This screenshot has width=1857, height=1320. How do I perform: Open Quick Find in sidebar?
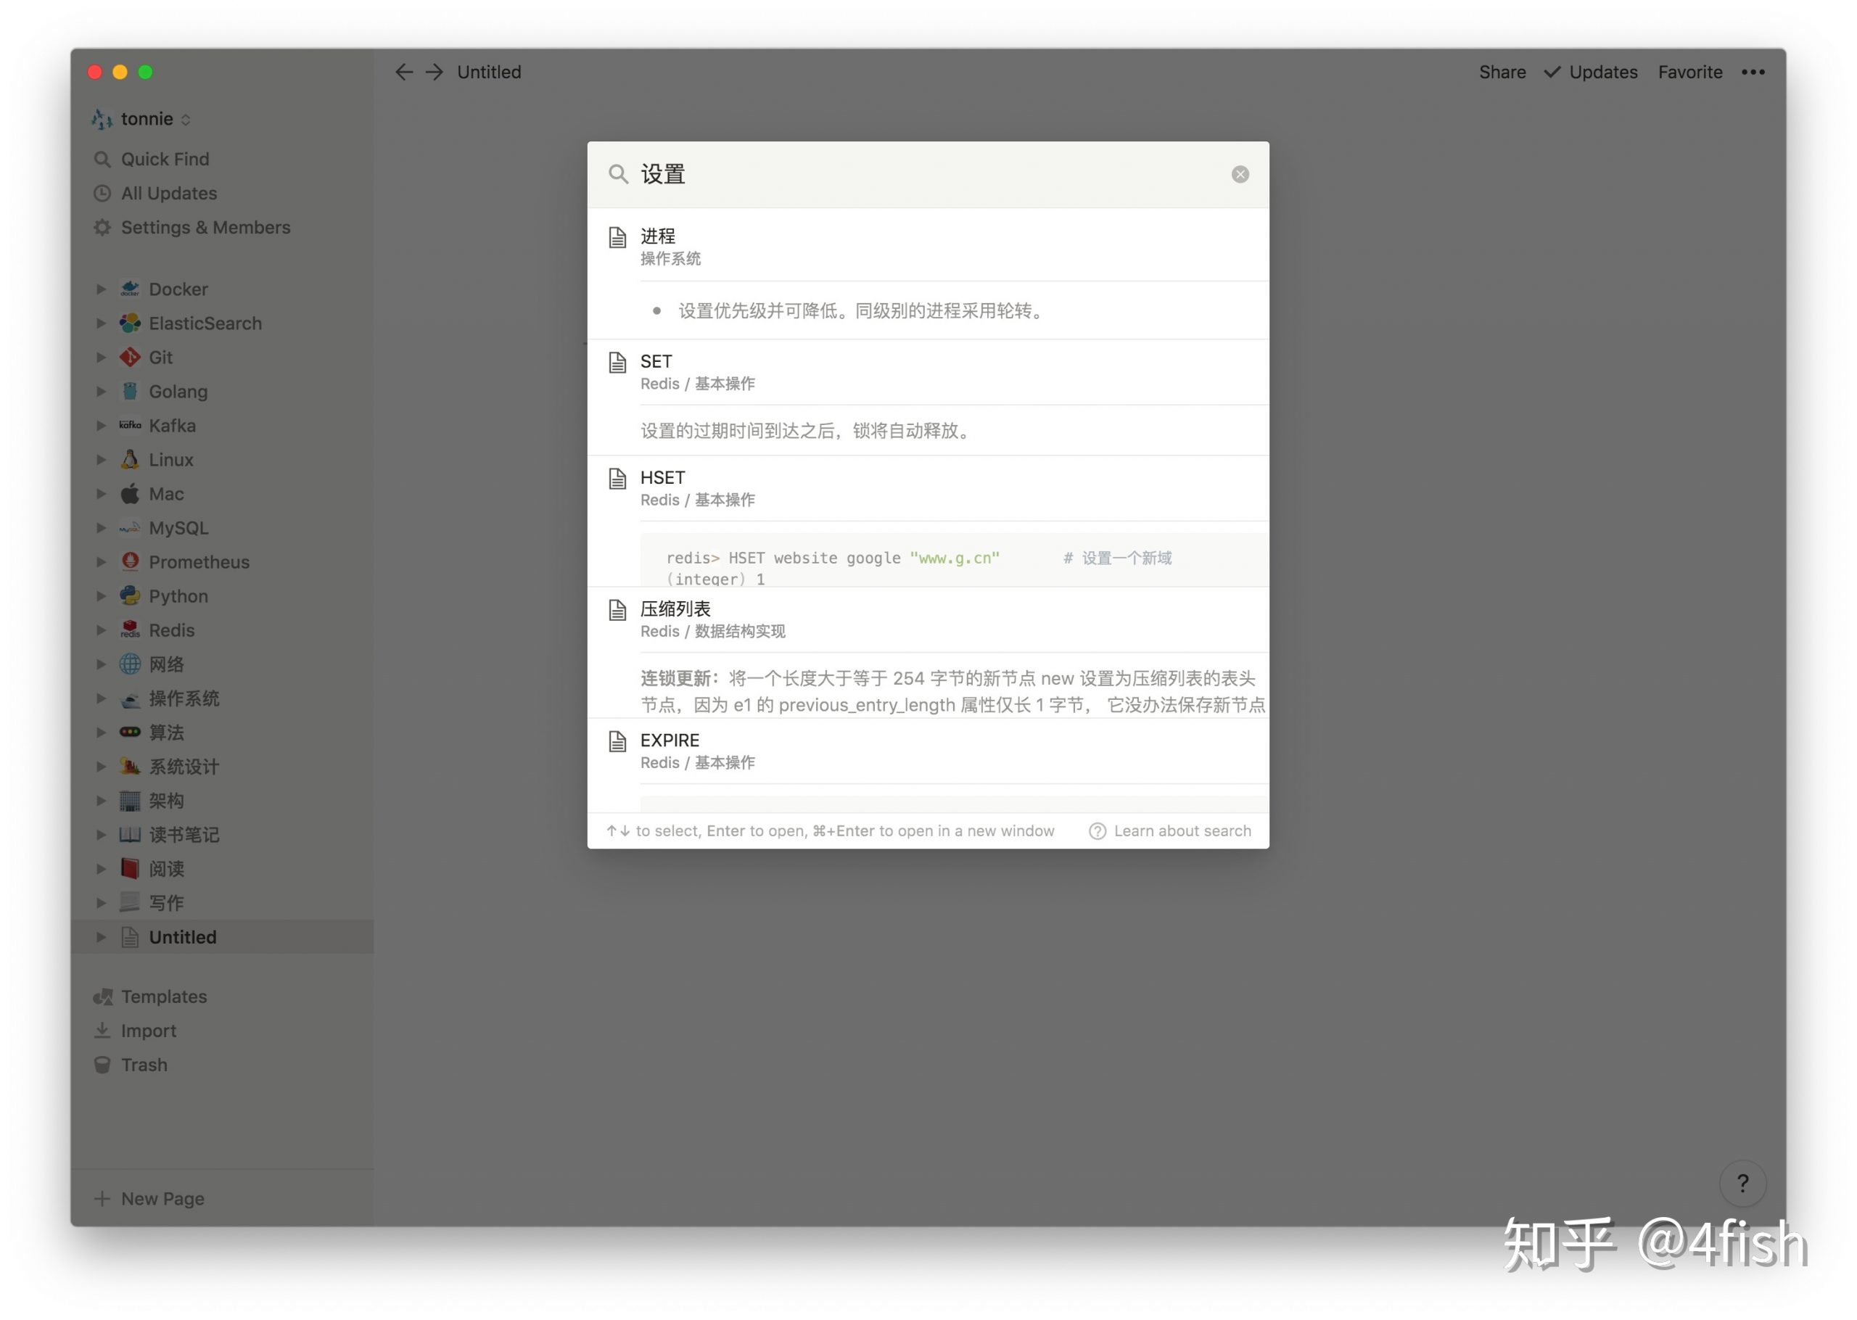[222, 160]
